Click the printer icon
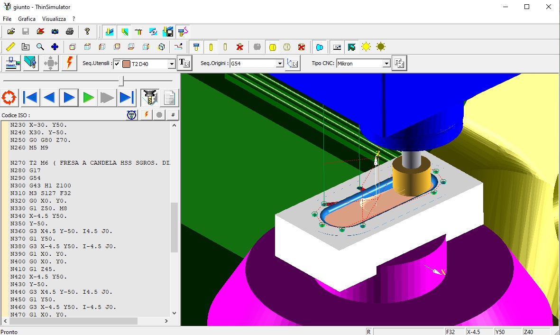The image size is (560, 335). click(x=70, y=32)
